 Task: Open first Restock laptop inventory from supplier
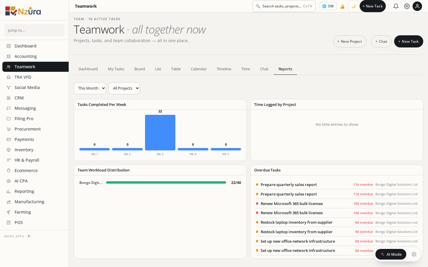tap(337, 223)
